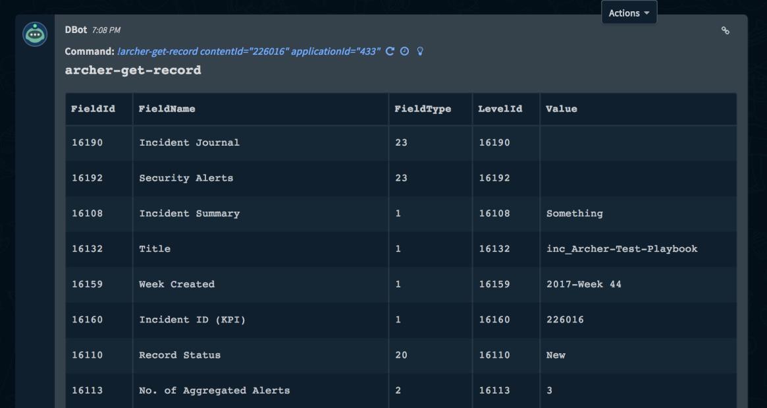Open the Actions dropdown menu

click(x=629, y=13)
